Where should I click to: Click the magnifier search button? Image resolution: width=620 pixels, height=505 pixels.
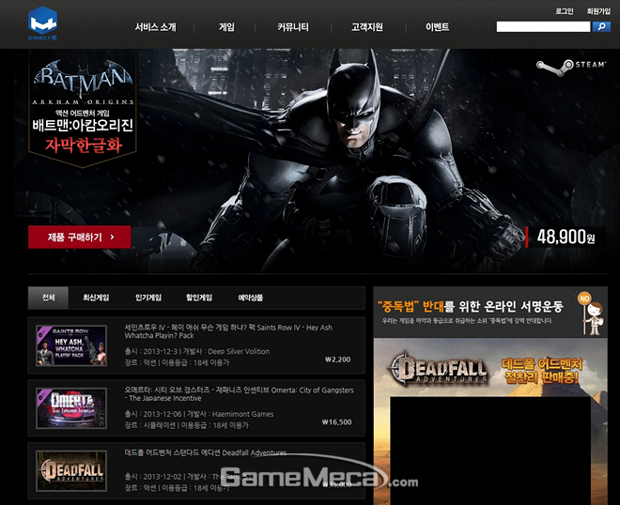point(601,26)
